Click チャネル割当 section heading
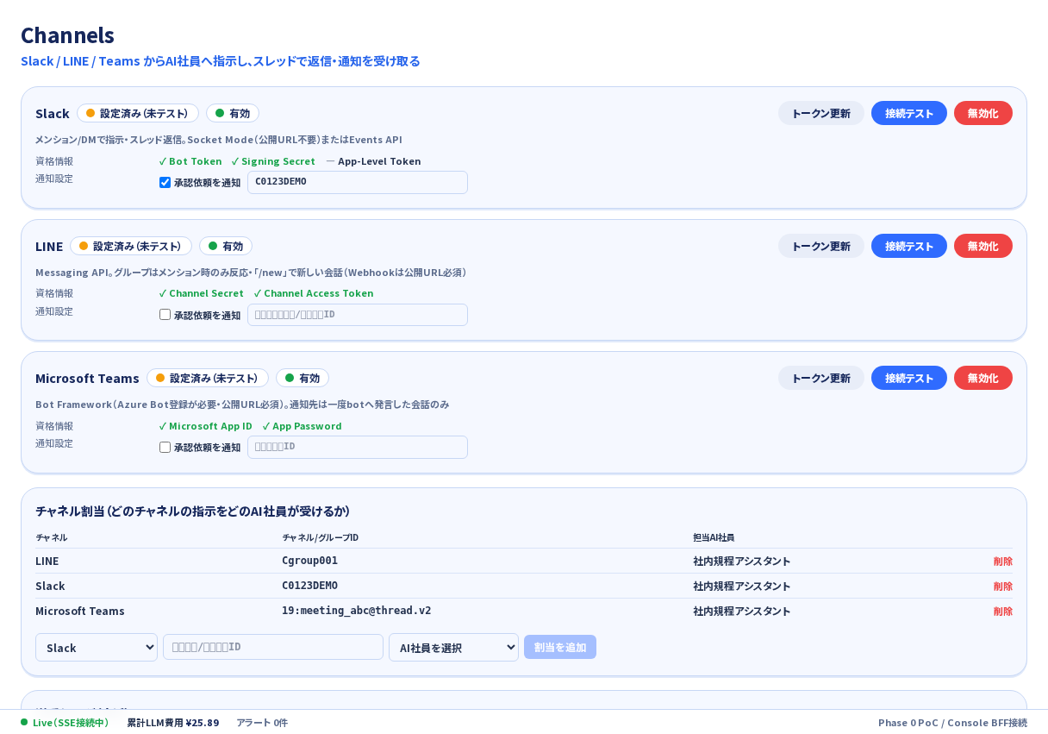This screenshot has height=734, width=1048. pos(192,511)
